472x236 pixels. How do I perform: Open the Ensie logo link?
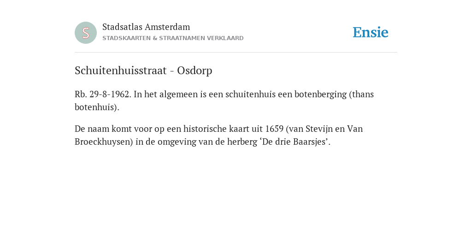[x=371, y=32]
